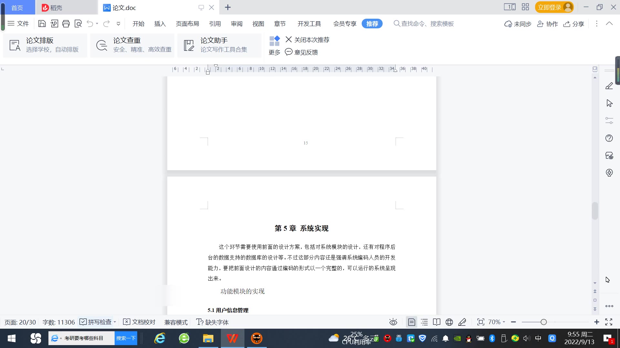Toggle spell check in status bar
Viewport: 620px width, 348px height.
click(96, 322)
